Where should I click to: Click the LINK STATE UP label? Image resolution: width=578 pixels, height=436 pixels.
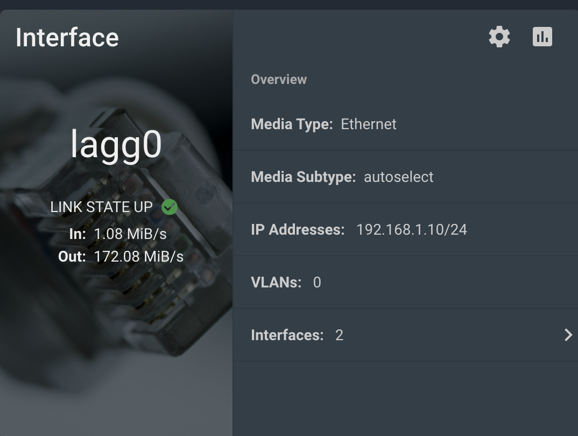[101, 207]
